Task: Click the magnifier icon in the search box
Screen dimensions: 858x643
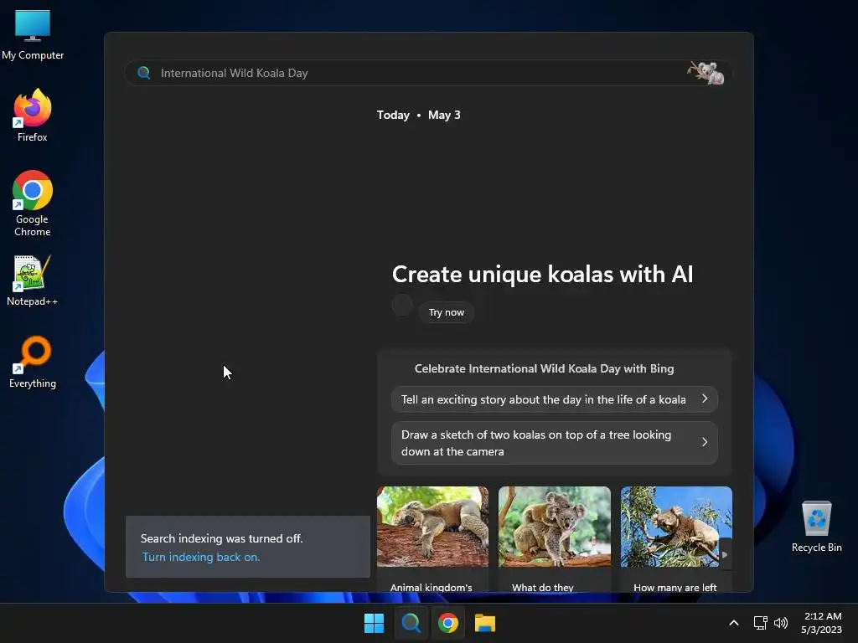Action: click(144, 73)
